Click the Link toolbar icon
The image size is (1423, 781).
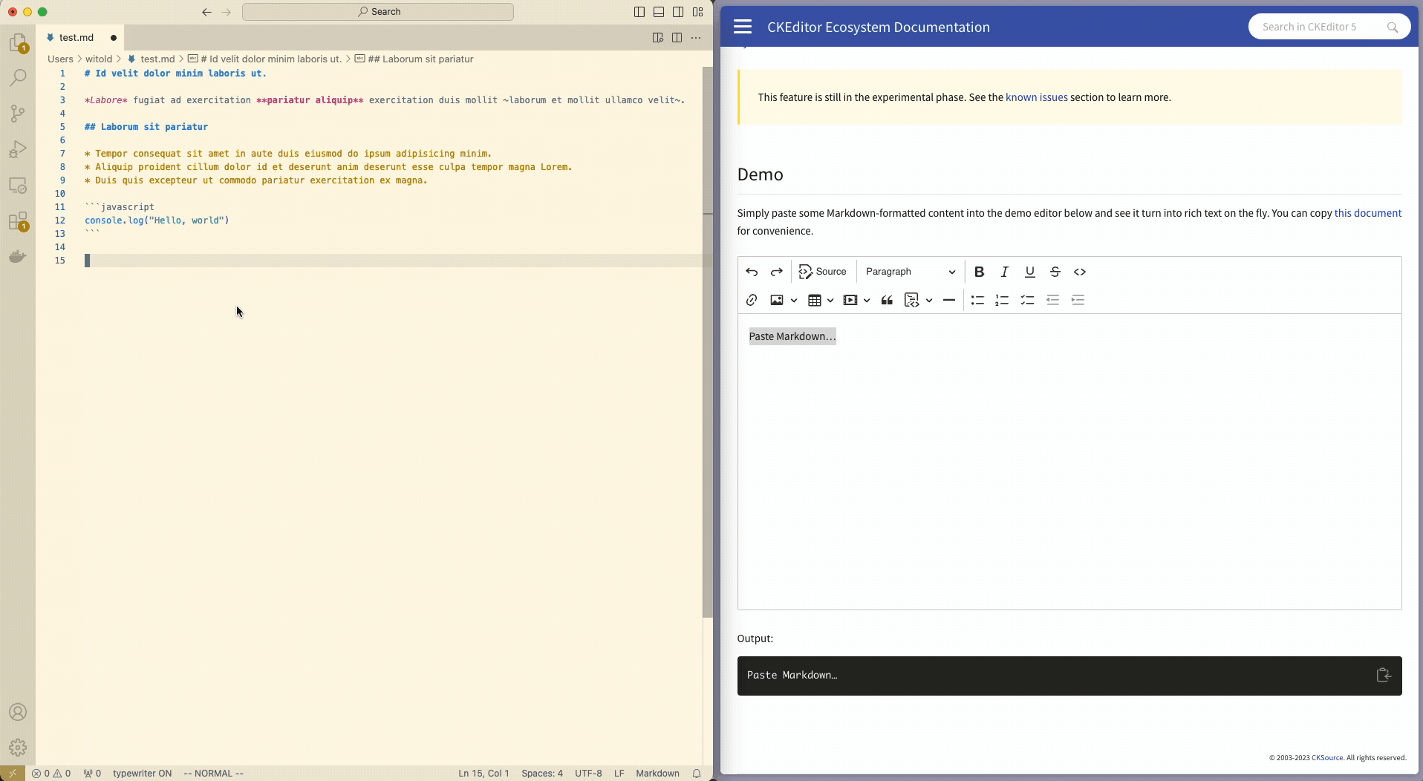click(x=752, y=300)
